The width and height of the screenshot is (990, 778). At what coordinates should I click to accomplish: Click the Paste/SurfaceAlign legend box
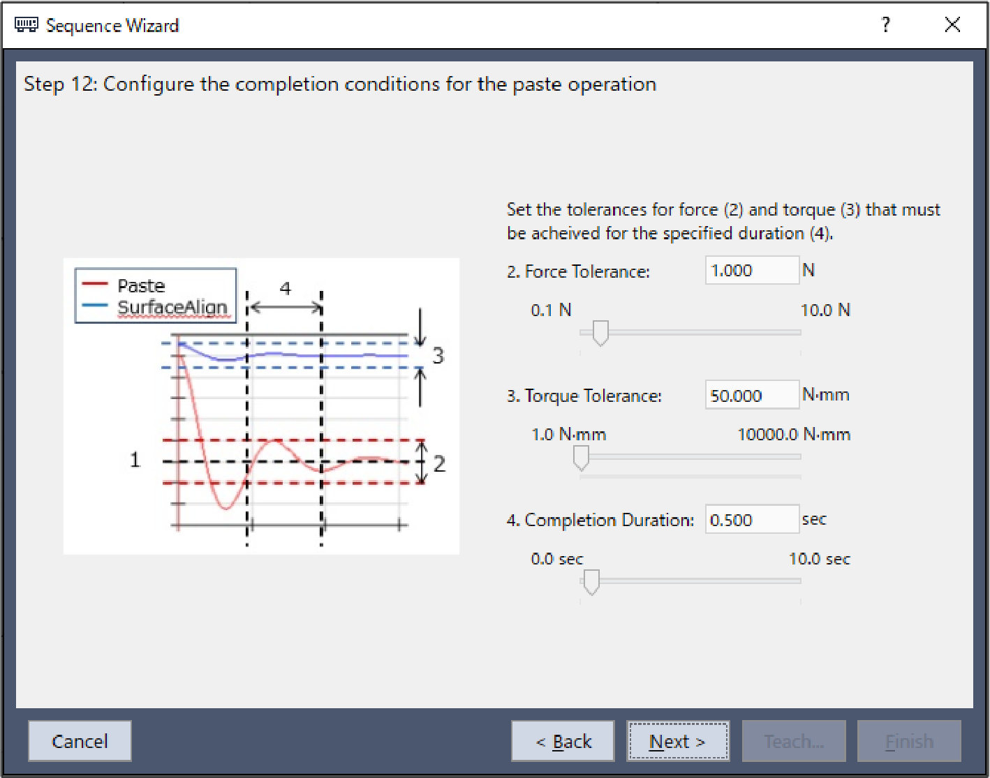pyautogui.click(x=156, y=296)
